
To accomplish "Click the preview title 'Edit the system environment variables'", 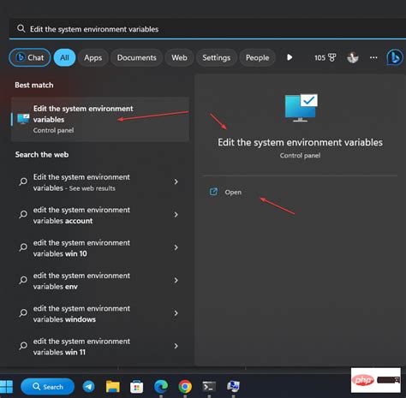I will 300,142.
